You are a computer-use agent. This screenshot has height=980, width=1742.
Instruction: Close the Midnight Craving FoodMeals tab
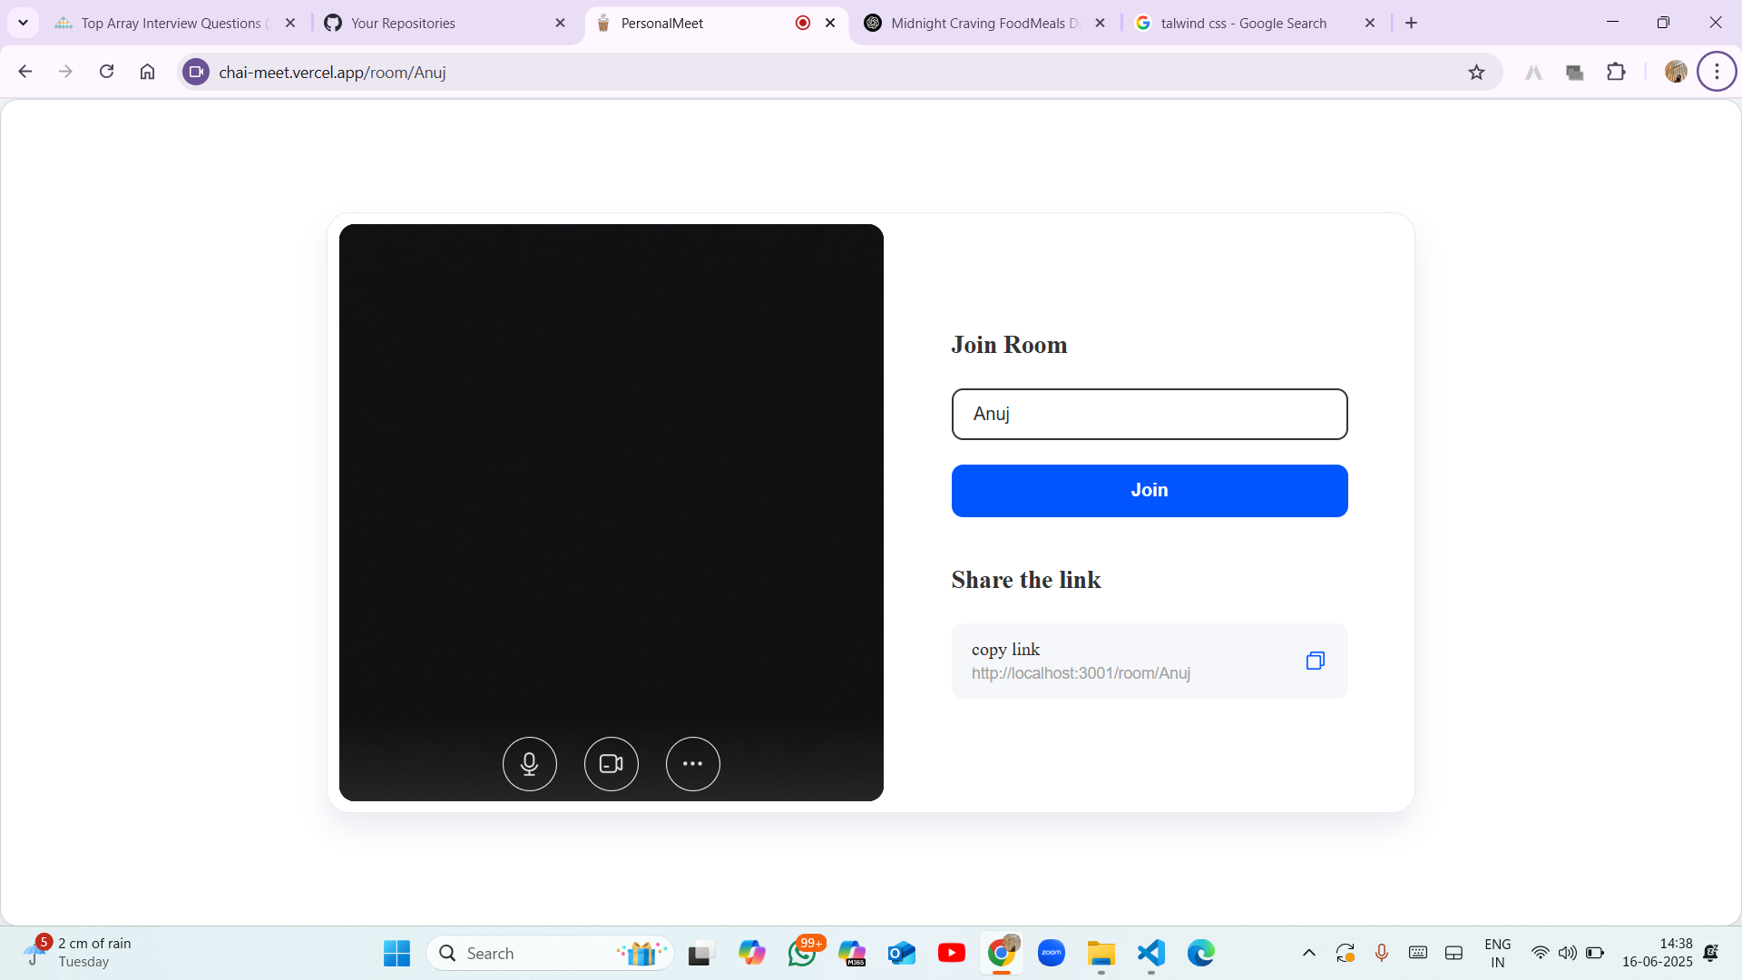pos(1100,24)
